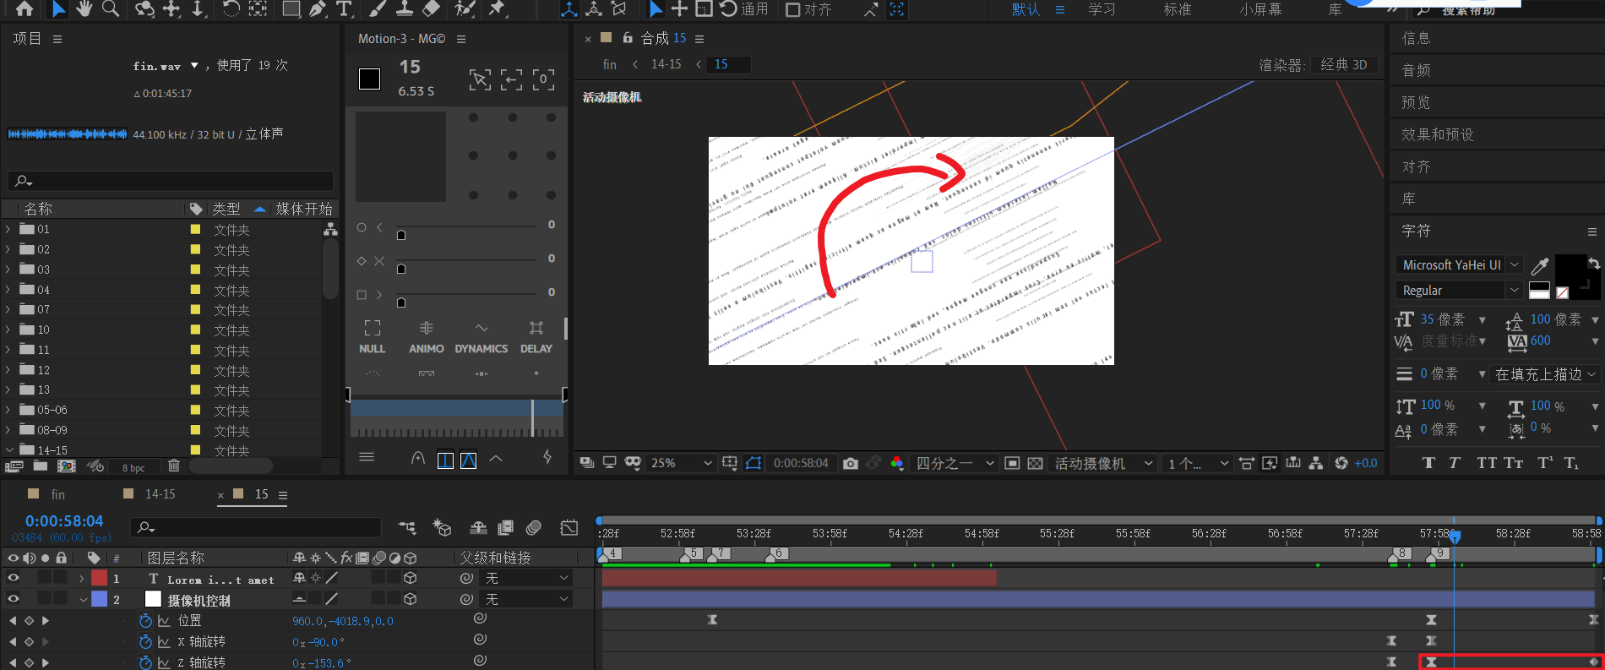1605x670 pixels.
Task: Click DELAY button in Motion-3 panel
Action: coord(536,337)
